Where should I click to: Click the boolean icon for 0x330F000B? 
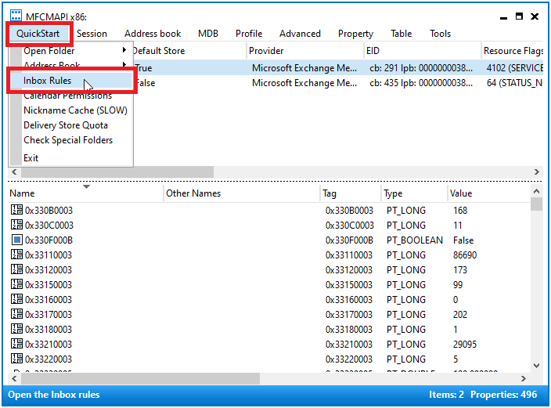(16, 240)
